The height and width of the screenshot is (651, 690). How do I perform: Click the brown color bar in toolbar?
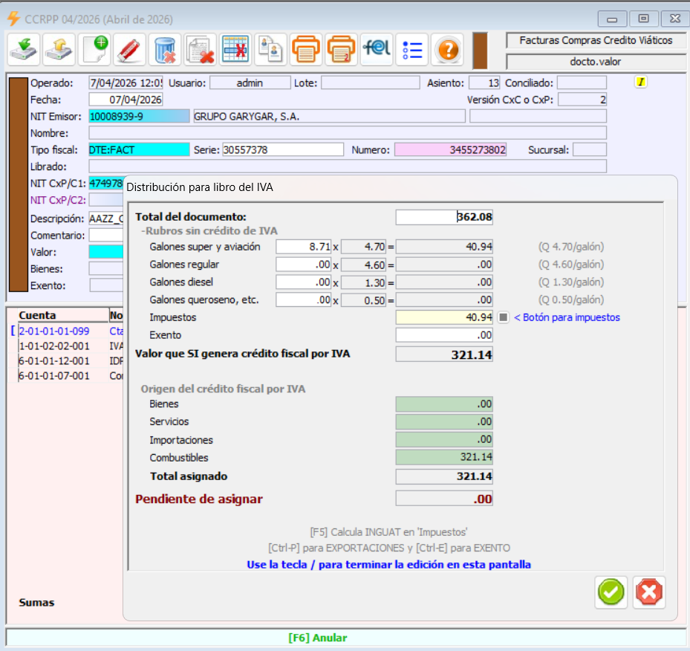coord(480,50)
